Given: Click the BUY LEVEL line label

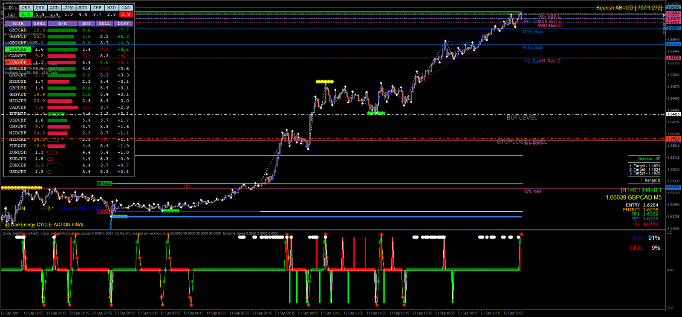Looking at the screenshot, I should (522, 118).
